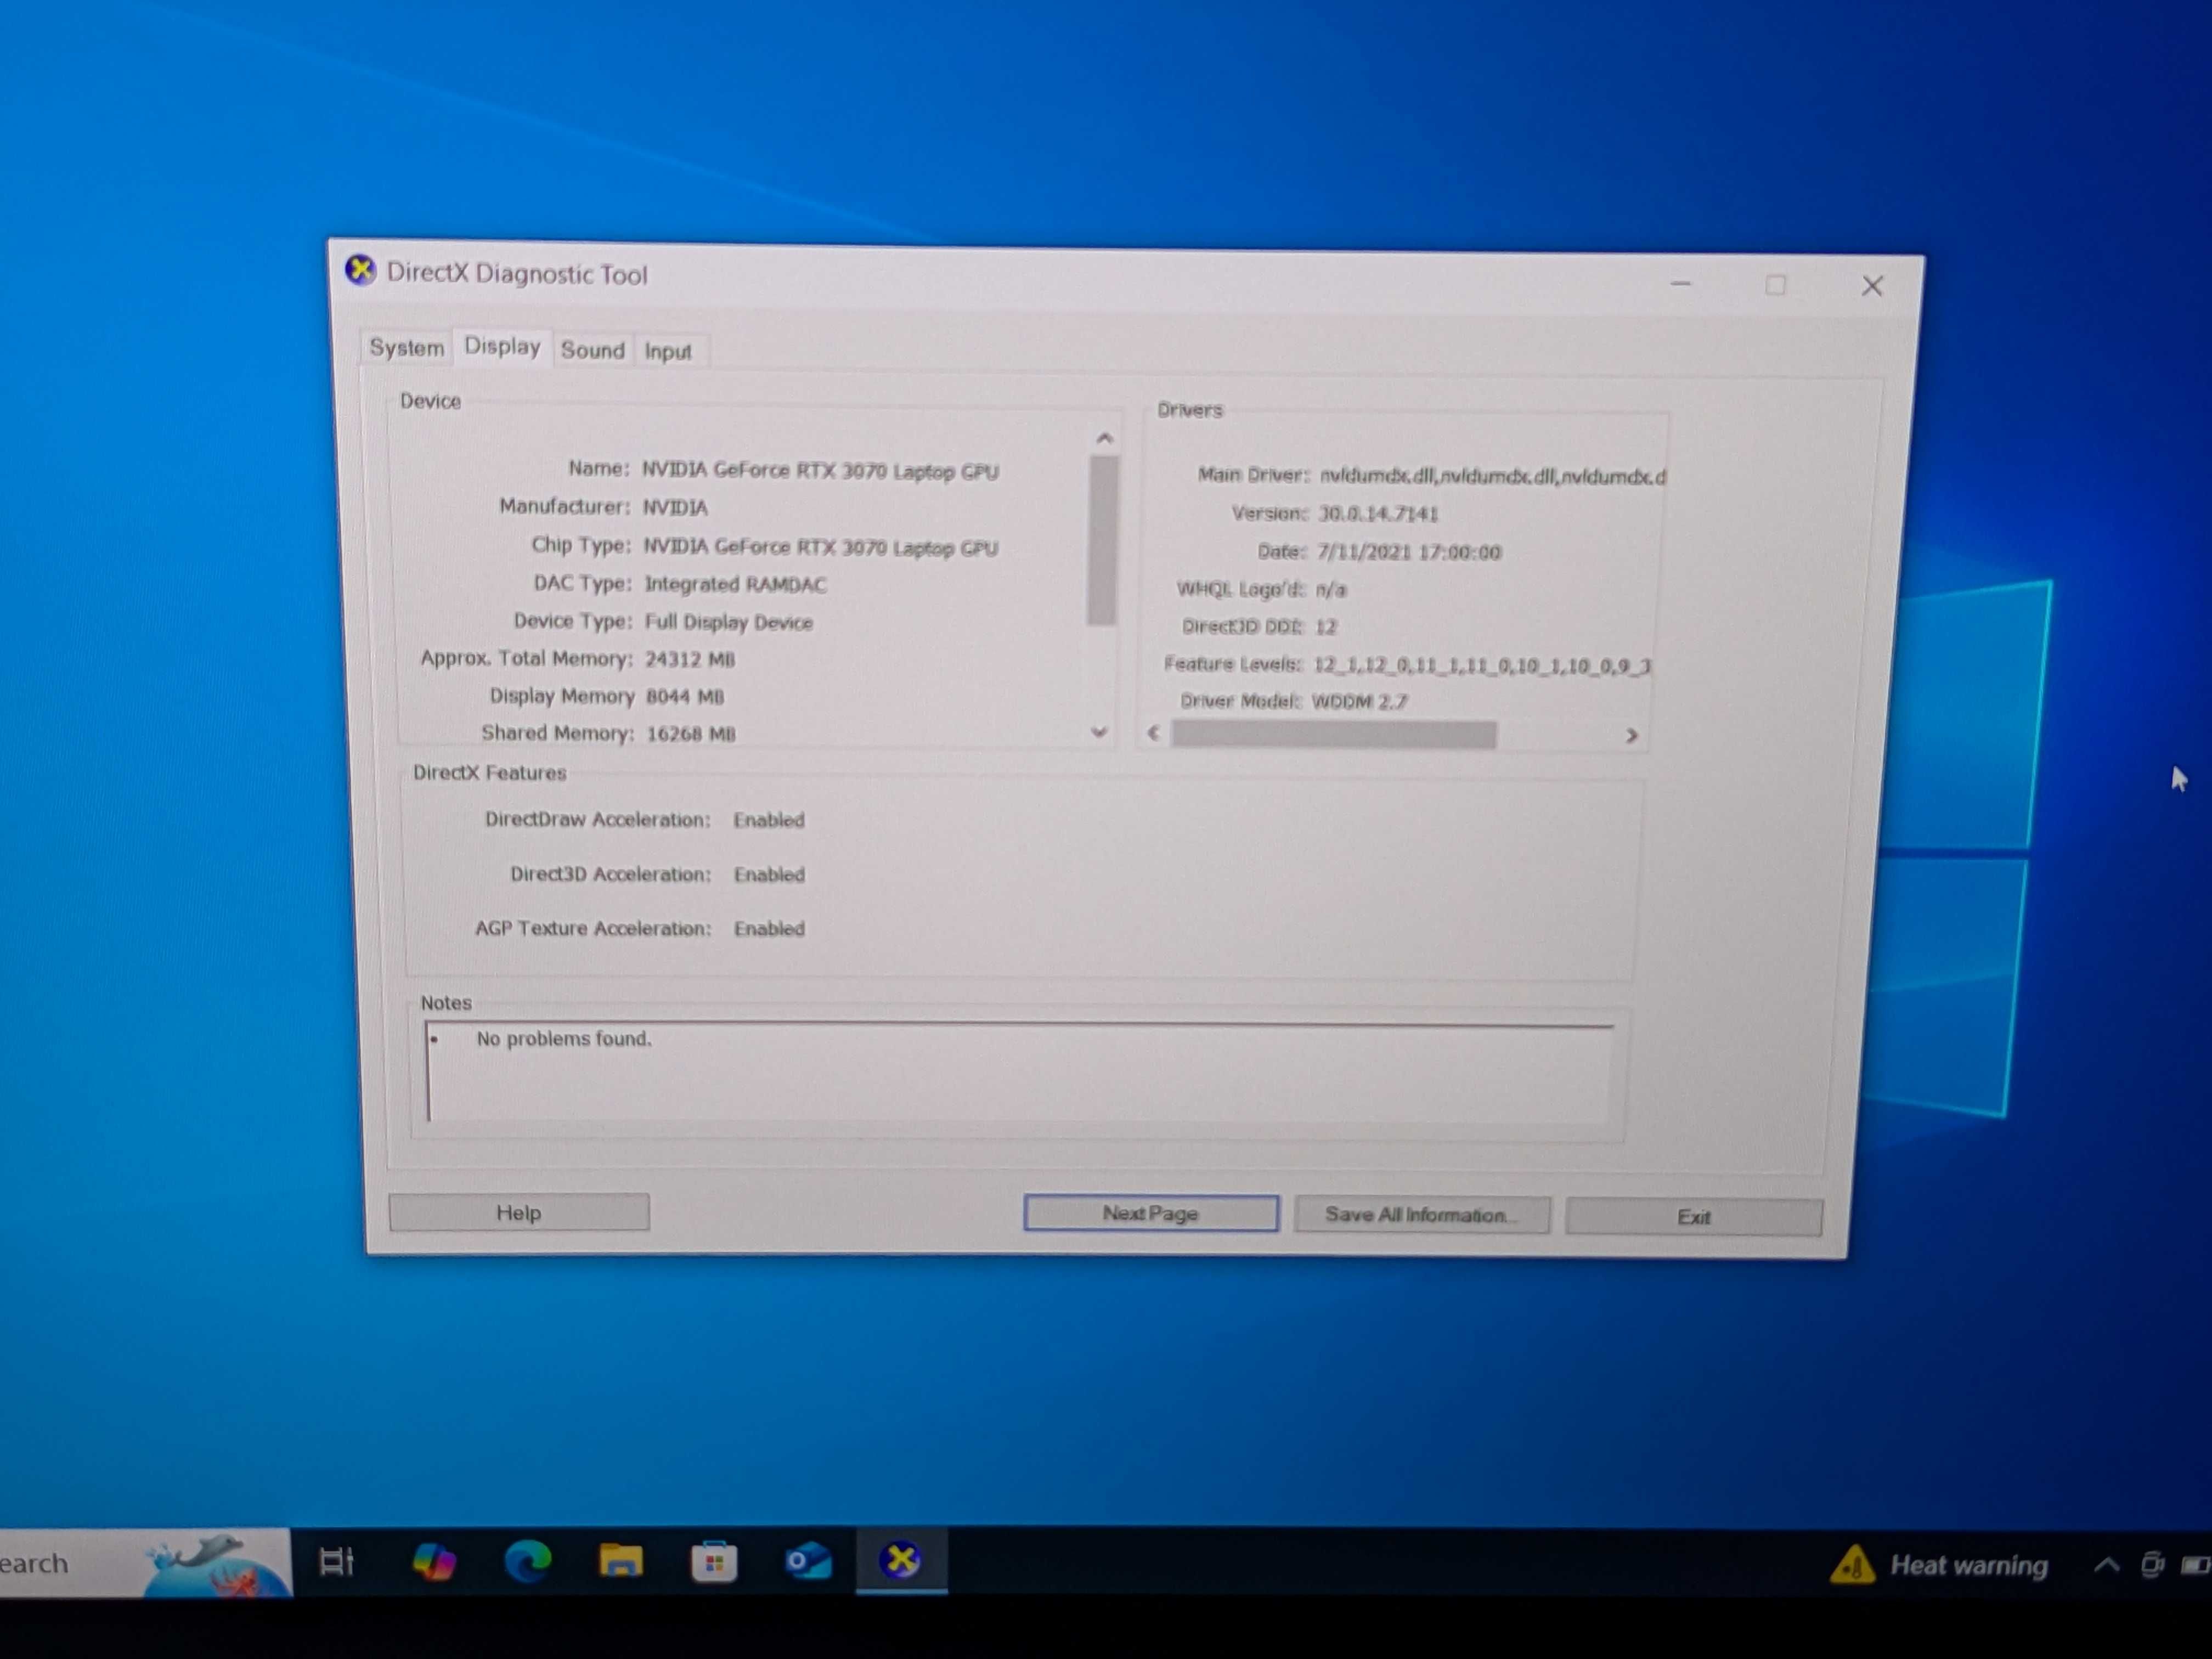Click the WDDM 2.7 driver model text
The image size is (2212, 1659).
point(1359,701)
